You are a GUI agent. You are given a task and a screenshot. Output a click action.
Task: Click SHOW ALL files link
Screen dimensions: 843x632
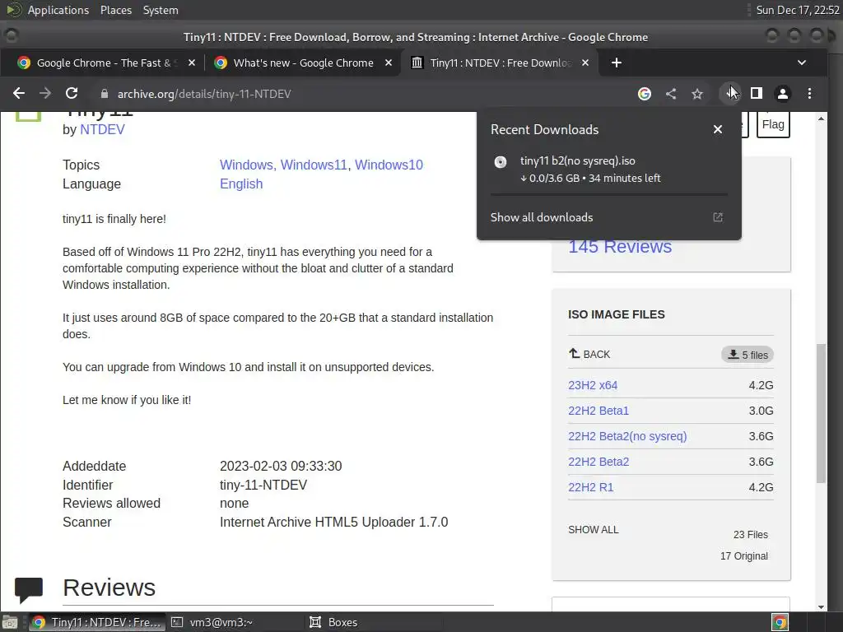click(x=594, y=529)
